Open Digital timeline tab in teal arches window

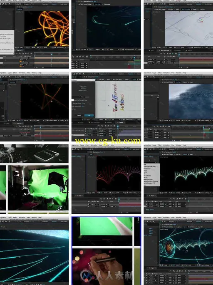tap(153, 196)
